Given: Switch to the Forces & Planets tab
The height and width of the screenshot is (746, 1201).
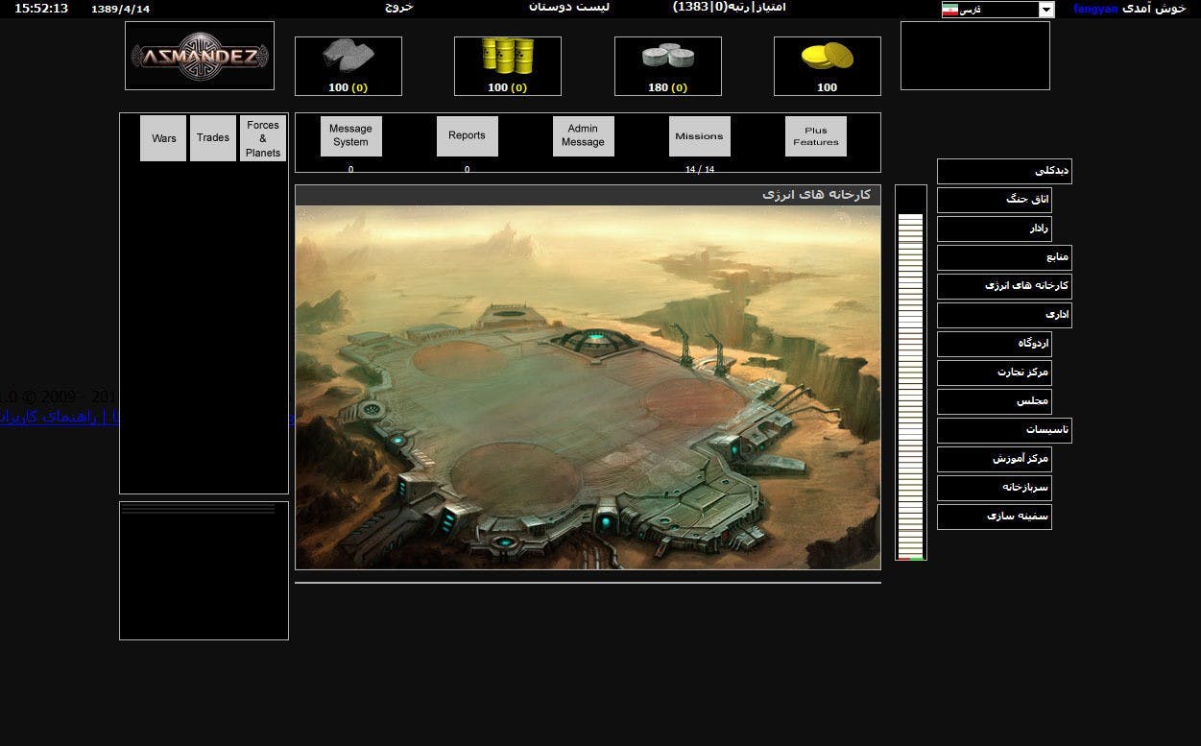Looking at the screenshot, I should point(263,138).
